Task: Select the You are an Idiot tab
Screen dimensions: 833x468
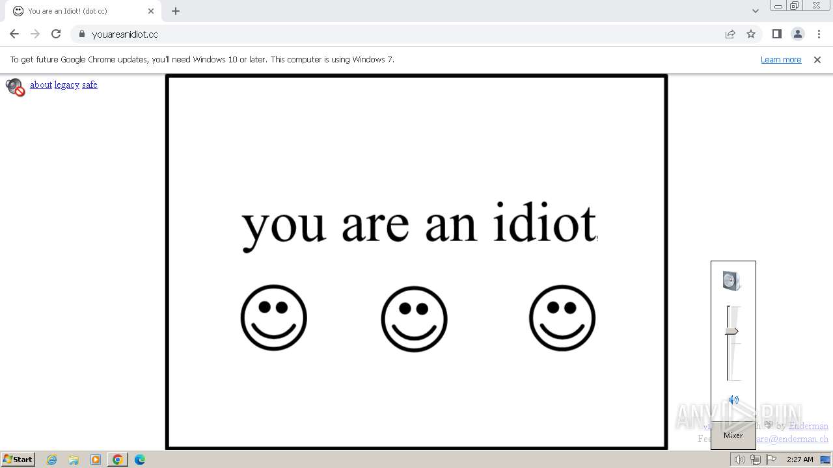Action: [83, 11]
